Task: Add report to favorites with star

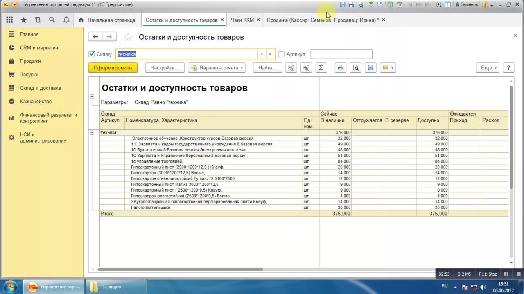Action: (x=128, y=37)
